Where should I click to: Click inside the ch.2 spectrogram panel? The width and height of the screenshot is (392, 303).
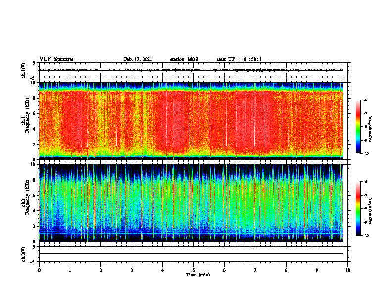(x=191, y=203)
